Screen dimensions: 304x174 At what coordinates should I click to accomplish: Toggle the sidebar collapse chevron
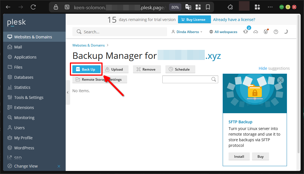click(68, 92)
